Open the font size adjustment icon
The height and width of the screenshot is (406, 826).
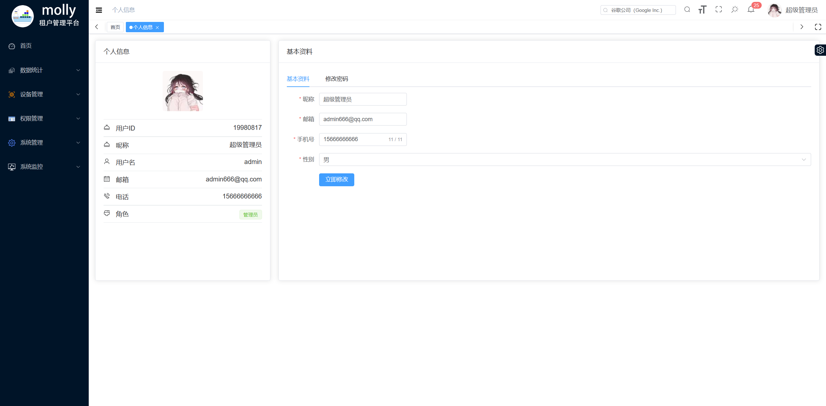click(702, 10)
